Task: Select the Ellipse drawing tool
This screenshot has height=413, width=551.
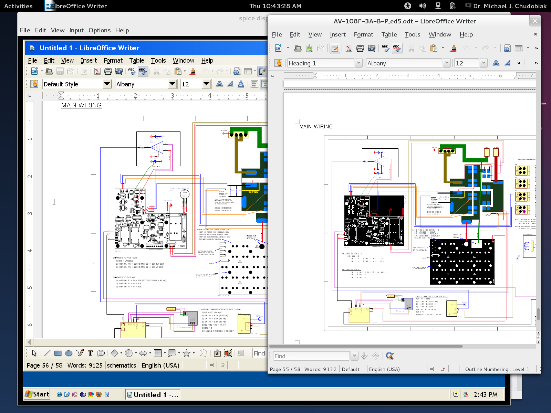Action: point(69,353)
